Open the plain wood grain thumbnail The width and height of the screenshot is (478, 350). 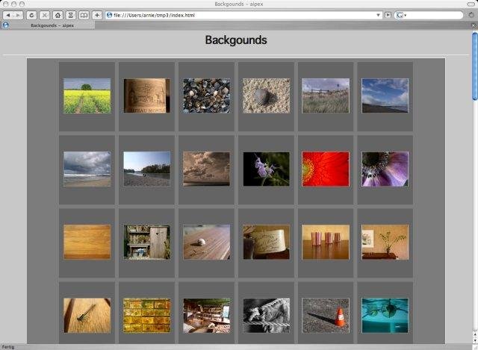pos(87,243)
